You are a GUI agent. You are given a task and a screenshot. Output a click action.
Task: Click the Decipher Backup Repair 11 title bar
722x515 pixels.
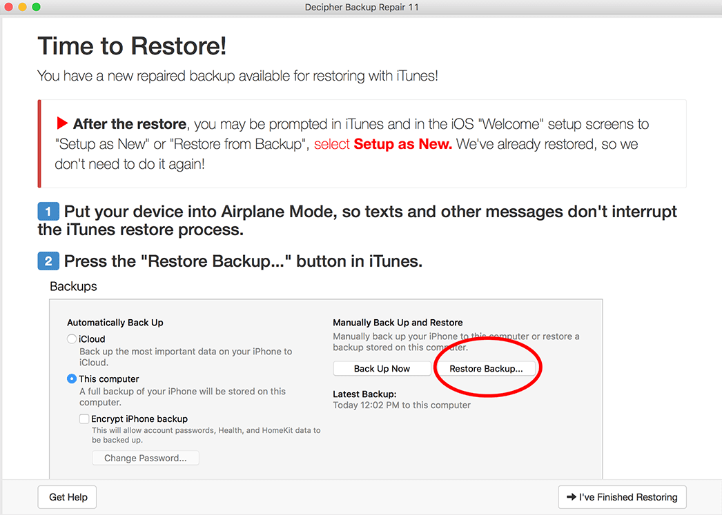point(361,8)
